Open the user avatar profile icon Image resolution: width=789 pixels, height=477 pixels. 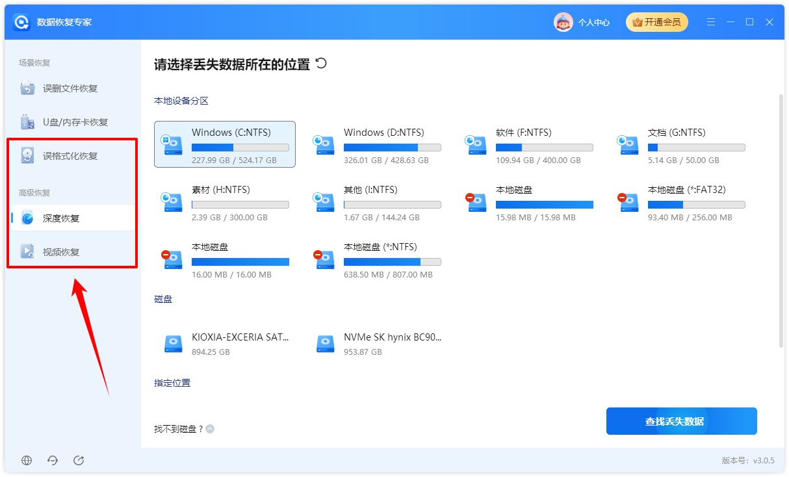coord(563,22)
